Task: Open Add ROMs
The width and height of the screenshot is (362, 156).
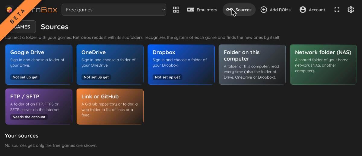Action: 275,10
